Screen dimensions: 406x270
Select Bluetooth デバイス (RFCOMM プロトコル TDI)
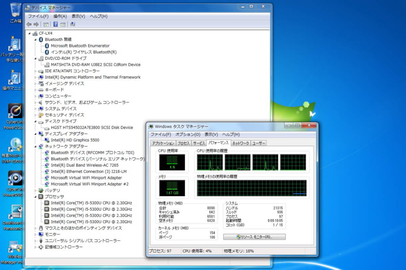click(x=92, y=153)
